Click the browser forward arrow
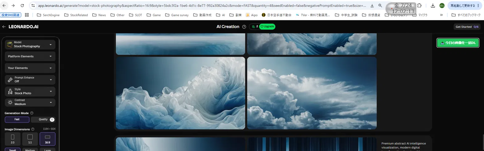 (x=13, y=6)
